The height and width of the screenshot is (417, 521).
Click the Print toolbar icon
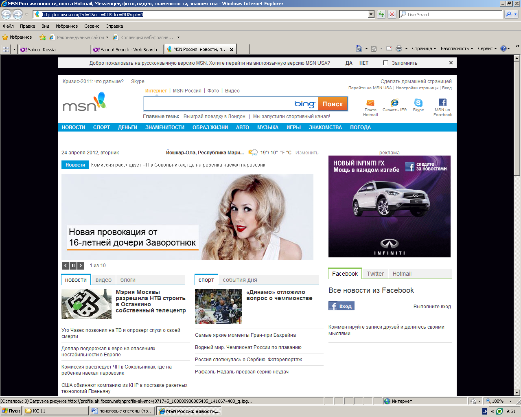[x=398, y=48]
